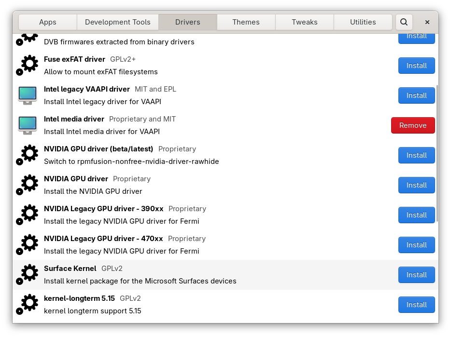Install NVIDIA Legacy GPU driver 470xx
Viewport: 451px width, 337px height.
point(417,245)
